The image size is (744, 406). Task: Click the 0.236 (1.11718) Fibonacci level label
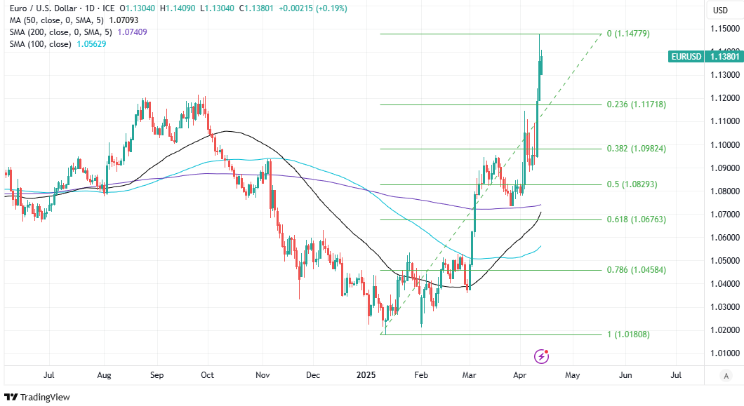pos(636,104)
